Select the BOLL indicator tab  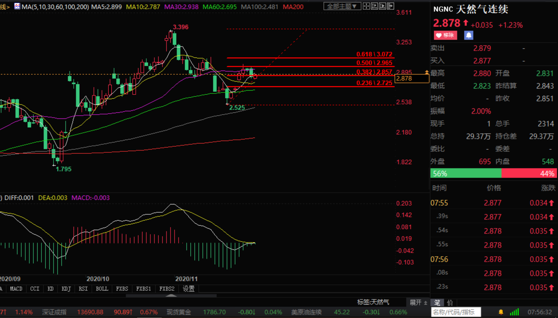click(x=102, y=289)
